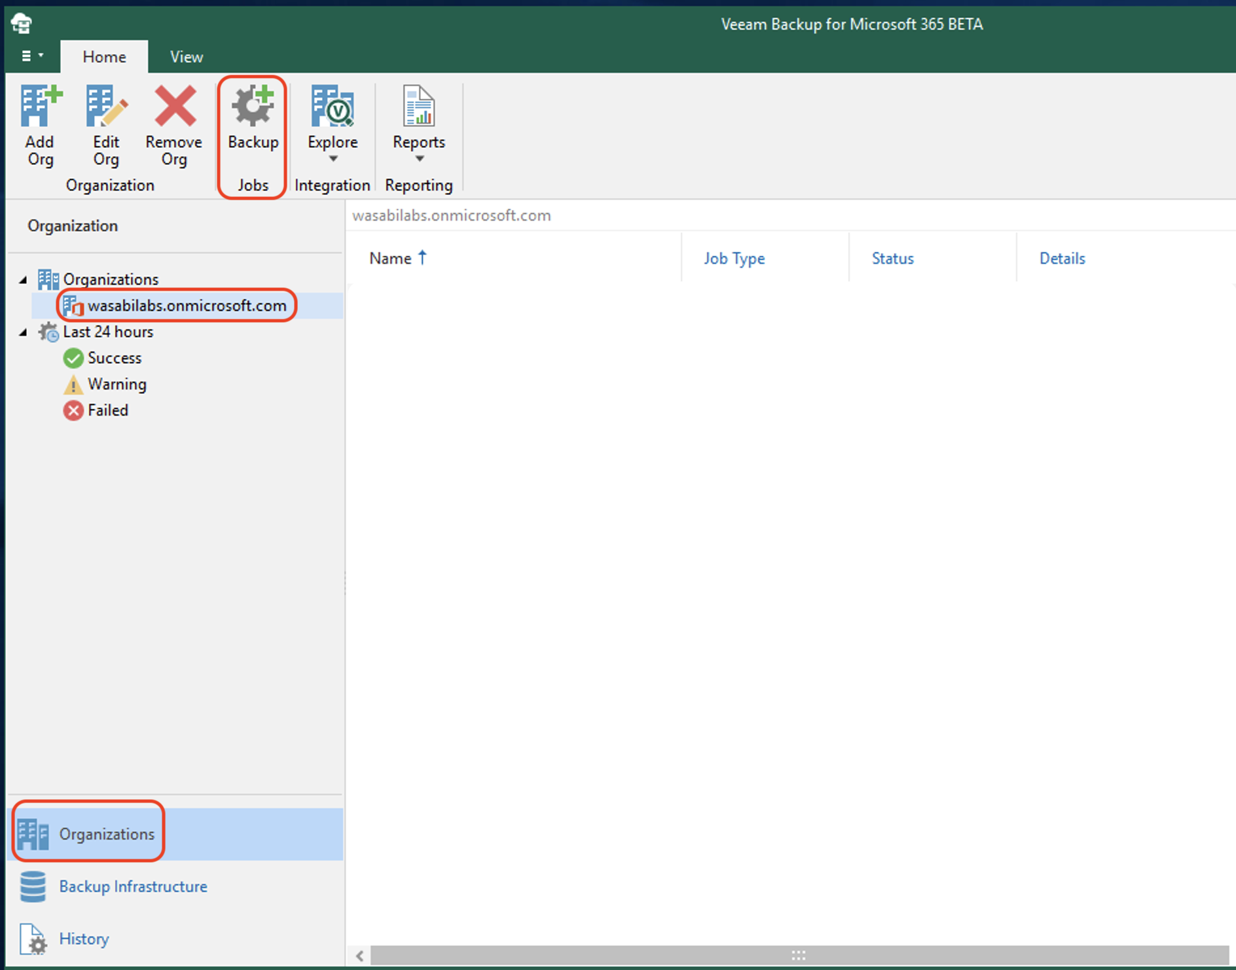
Task: Open the Explore dropdown arrow
Action: pyautogui.click(x=333, y=159)
